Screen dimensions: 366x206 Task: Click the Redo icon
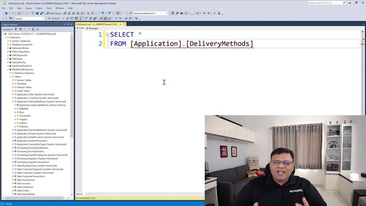click(x=109, y=13)
